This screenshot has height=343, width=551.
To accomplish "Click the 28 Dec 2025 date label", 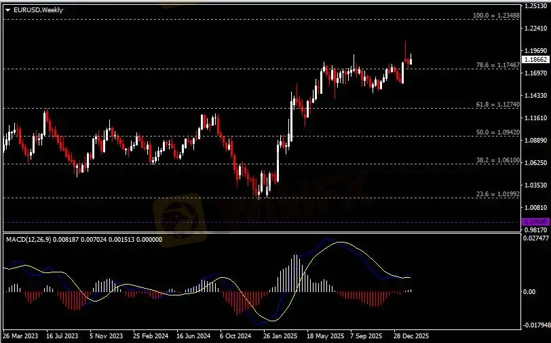I will (x=409, y=336).
